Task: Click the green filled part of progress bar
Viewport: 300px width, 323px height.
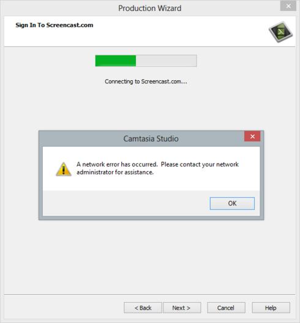Action: pos(116,61)
